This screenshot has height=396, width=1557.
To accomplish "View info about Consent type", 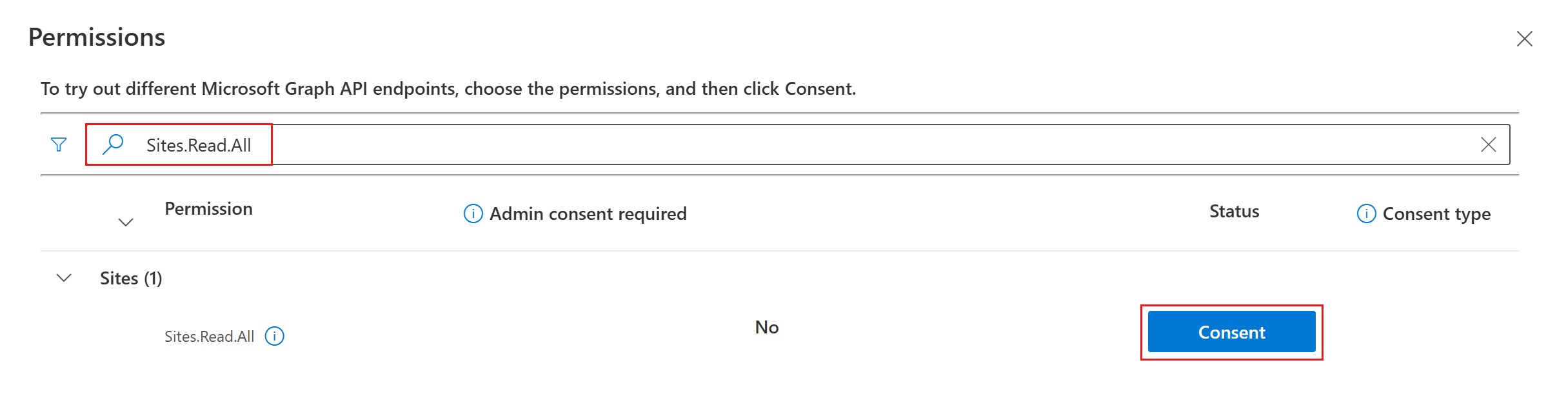I will [x=1365, y=214].
